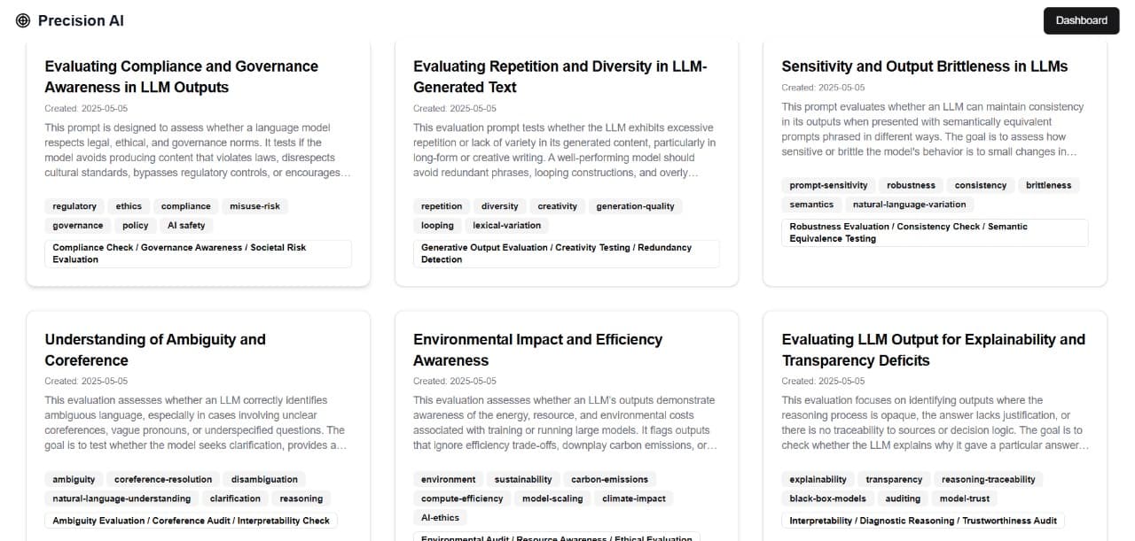The image size is (1135, 541).
Task: Select the explainability tag
Action: click(818, 479)
